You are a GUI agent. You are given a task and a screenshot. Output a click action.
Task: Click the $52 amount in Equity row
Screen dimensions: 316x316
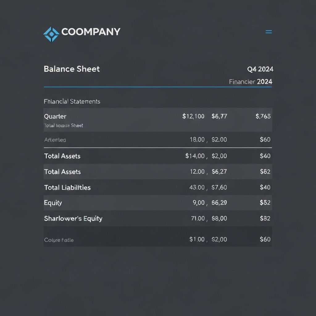pos(265,203)
